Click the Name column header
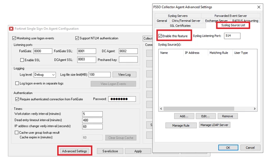Screen dimensions: 269x161 [171, 53]
